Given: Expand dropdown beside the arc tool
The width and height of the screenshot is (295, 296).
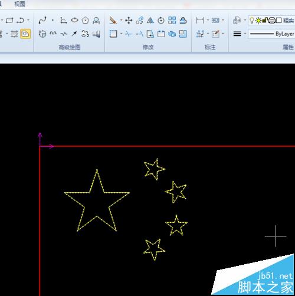Looking at the screenshot, I should 28,20.
